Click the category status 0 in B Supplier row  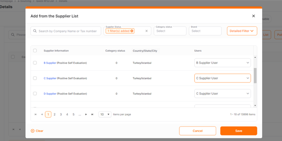116,63
